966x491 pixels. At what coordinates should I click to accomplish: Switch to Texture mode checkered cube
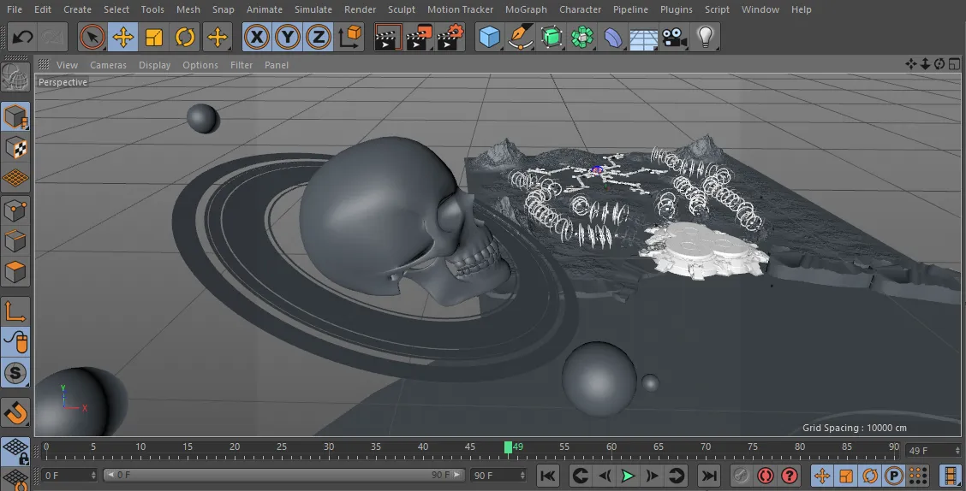click(15, 148)
